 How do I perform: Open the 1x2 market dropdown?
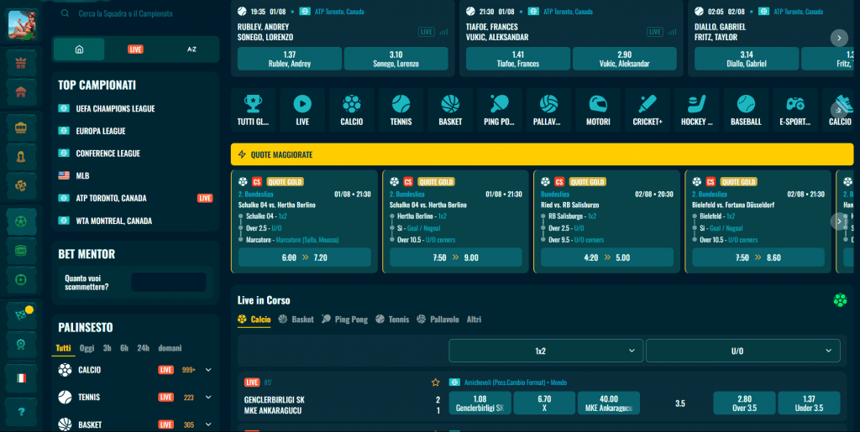click(546, 351)
